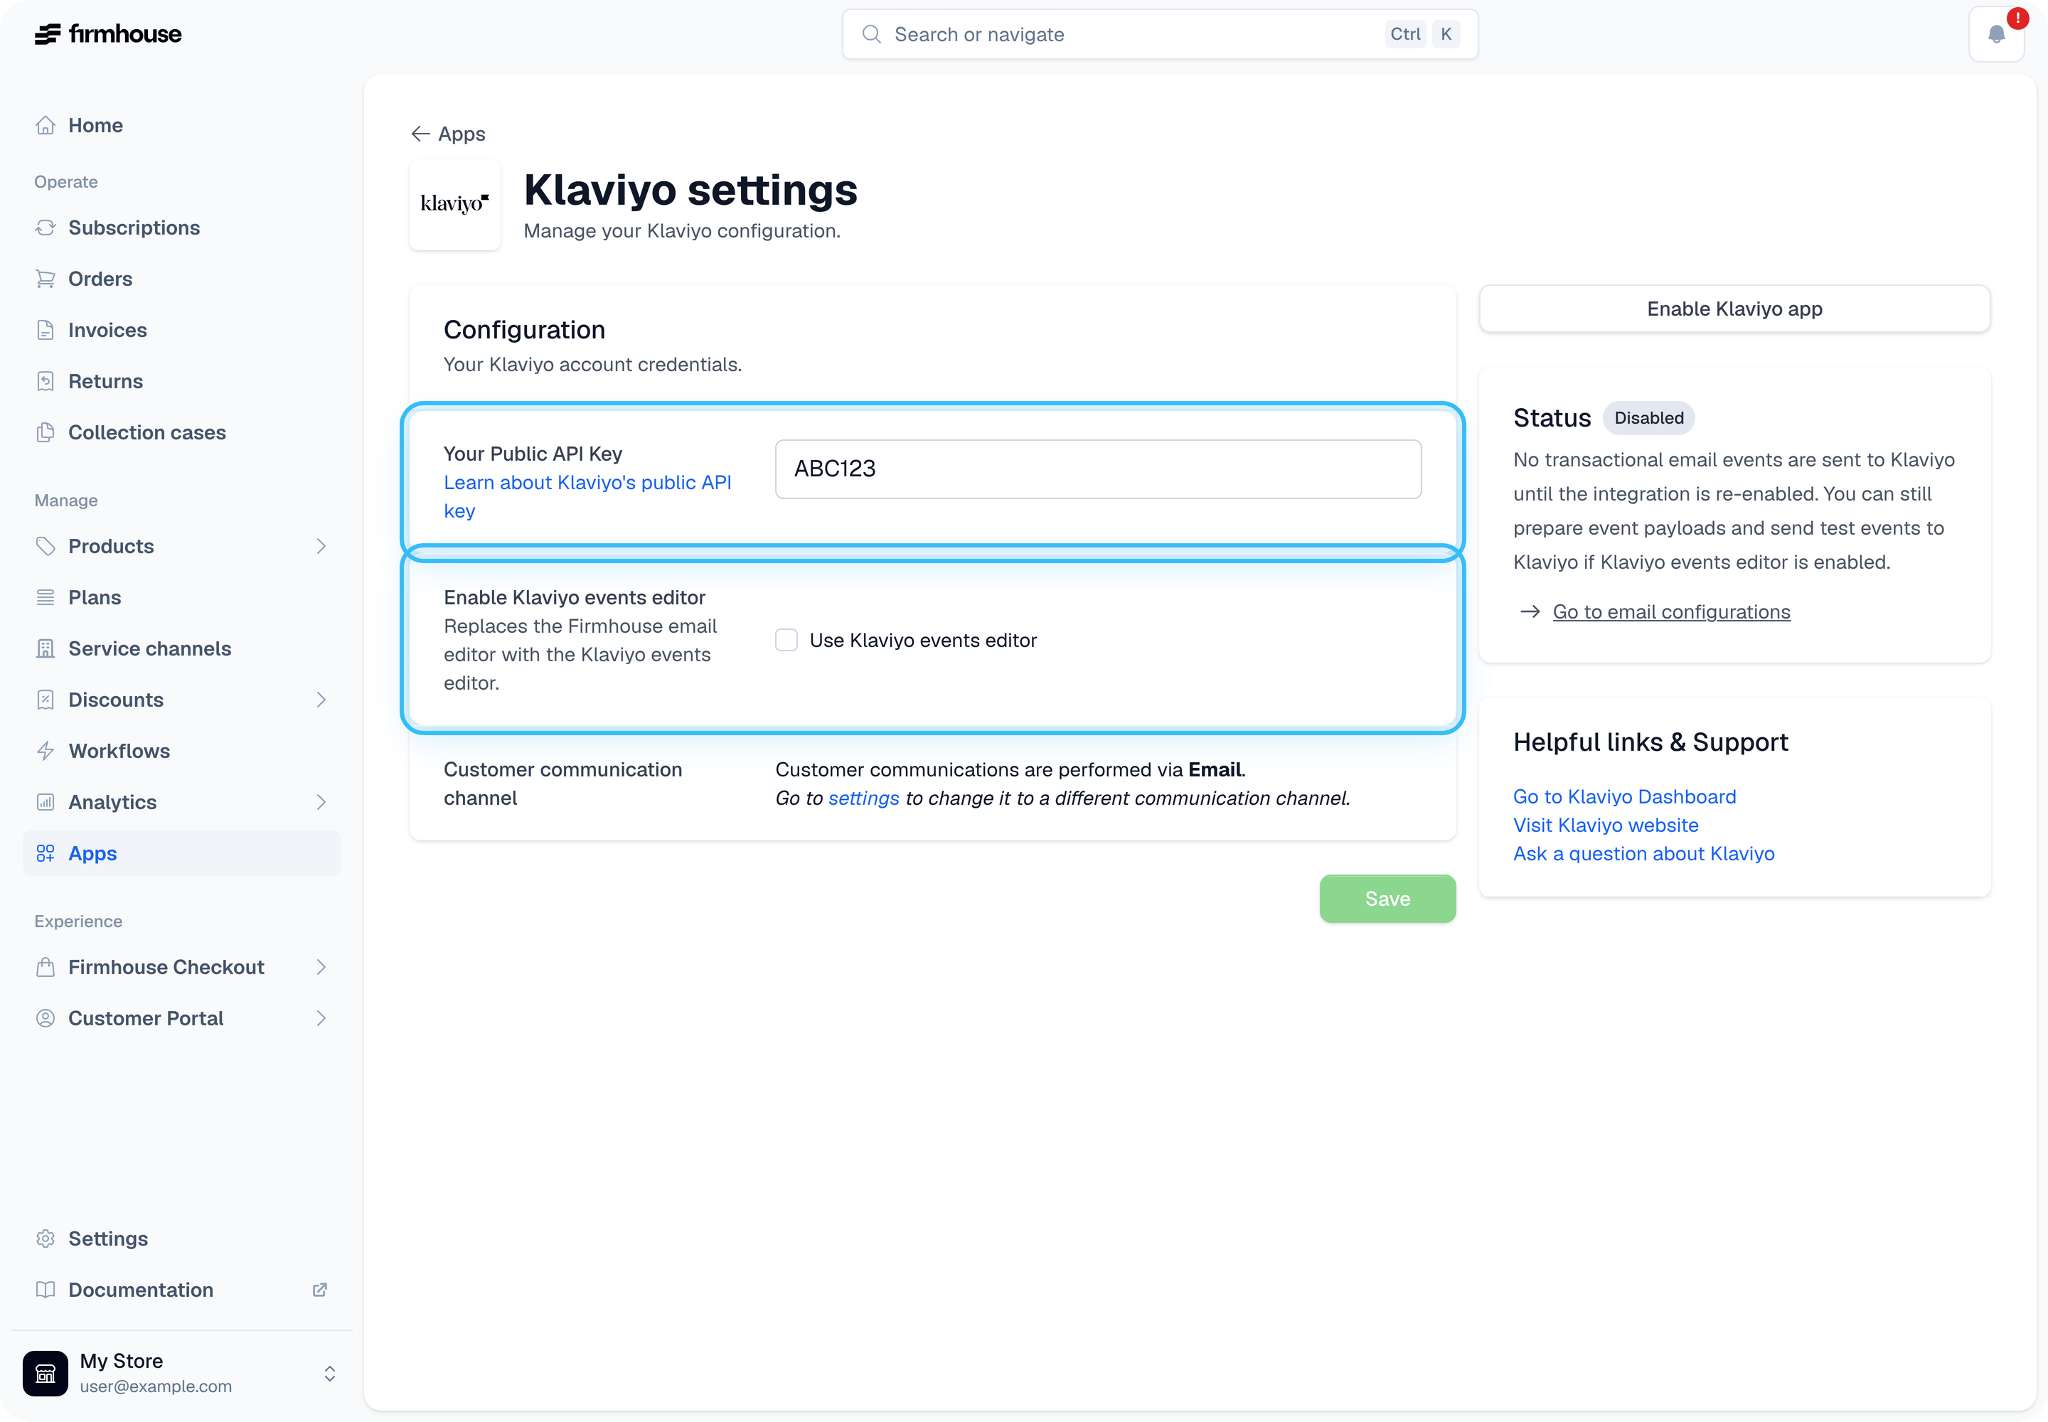Viewport: 2048px width, 1422px height.
Task: Click the settings link in communication channel text
Action: pyautogui.click(x=863, y=798)
